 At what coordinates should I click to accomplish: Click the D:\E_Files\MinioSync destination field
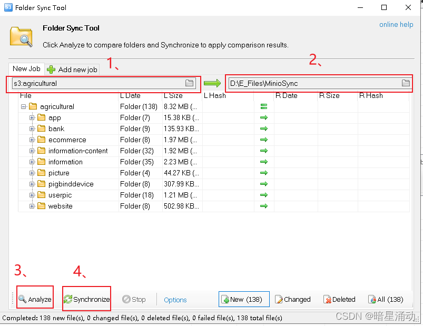(320, 83)
